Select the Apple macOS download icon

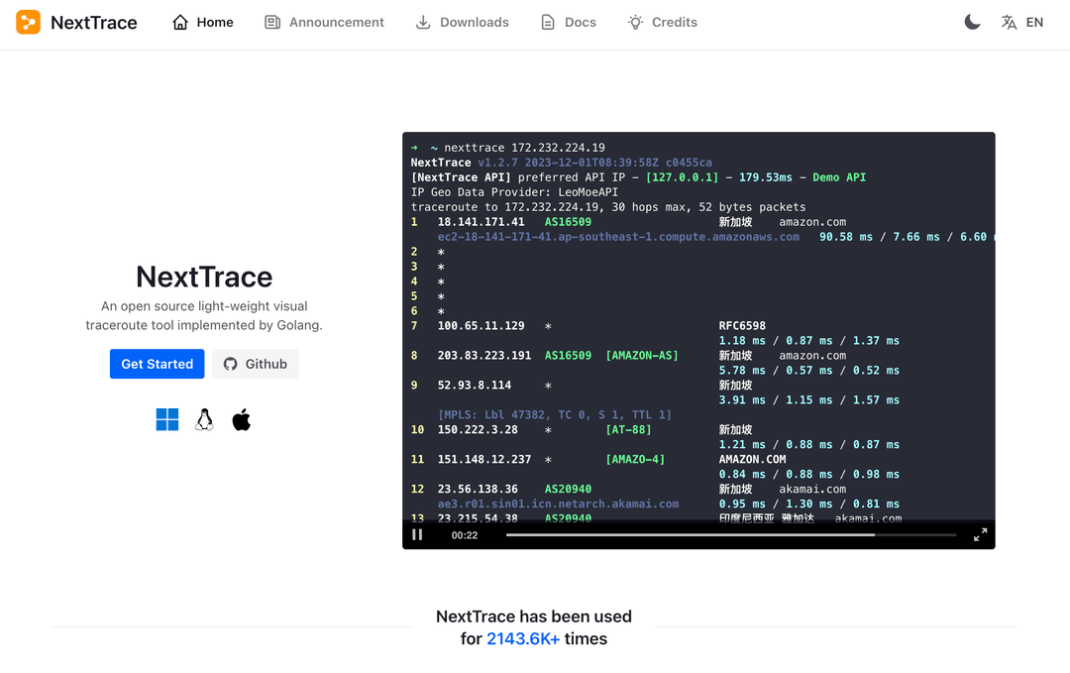[x=241, y=419]
